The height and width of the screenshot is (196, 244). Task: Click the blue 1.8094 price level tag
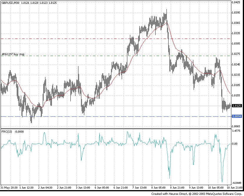[x=237, y=116]
